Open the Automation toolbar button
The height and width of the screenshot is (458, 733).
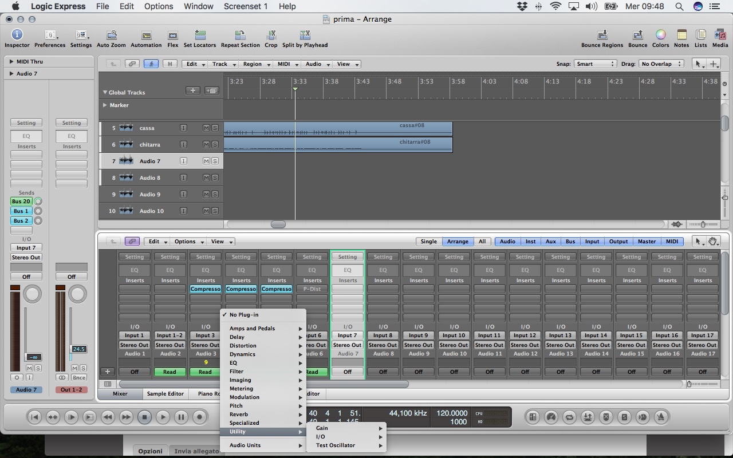coord(146,38)
